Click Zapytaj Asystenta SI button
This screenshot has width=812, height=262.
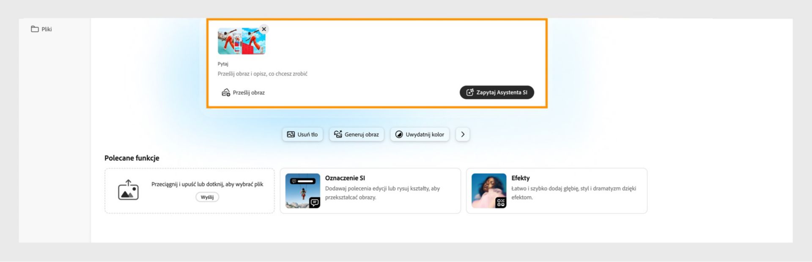pyautogui.click(x=497, y=92)
